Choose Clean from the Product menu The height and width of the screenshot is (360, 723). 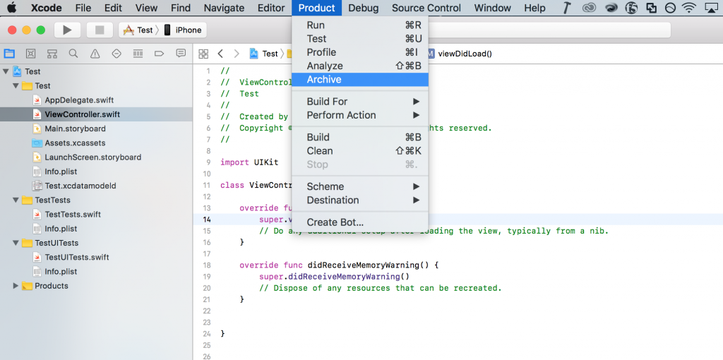click(360, 151)
